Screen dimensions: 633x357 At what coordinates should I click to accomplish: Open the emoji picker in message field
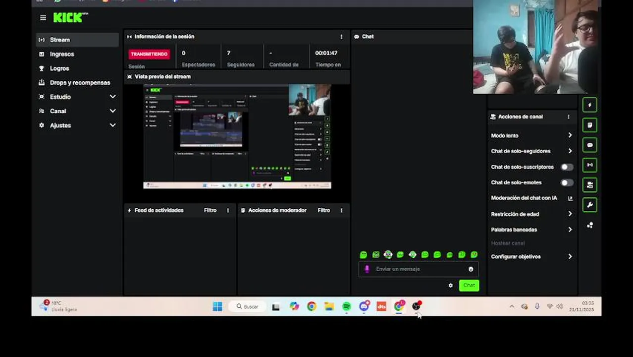(x=471, y=269)
